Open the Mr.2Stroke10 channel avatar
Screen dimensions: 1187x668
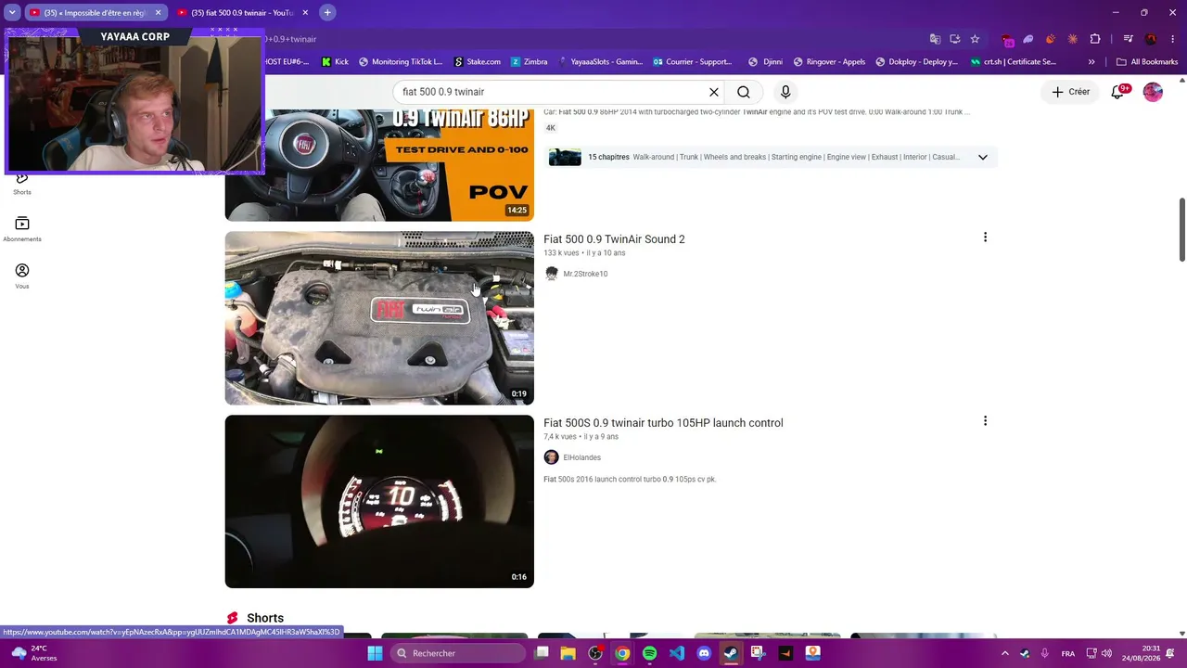click(x=552, y=274)
